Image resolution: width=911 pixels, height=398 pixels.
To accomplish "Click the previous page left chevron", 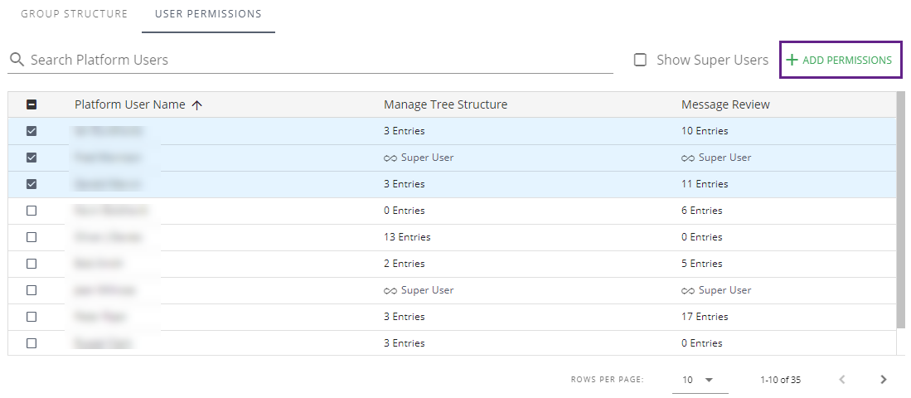I will [842, 380].
